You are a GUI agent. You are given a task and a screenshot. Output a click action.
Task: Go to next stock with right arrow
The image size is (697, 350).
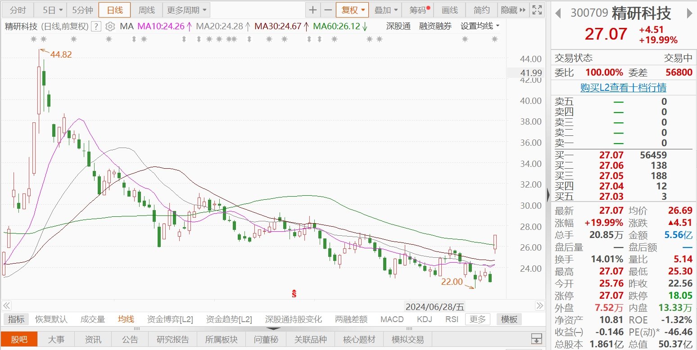tap(689, 13)
